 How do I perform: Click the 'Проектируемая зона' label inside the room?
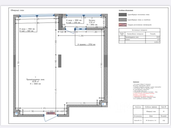tap(36, 79)
